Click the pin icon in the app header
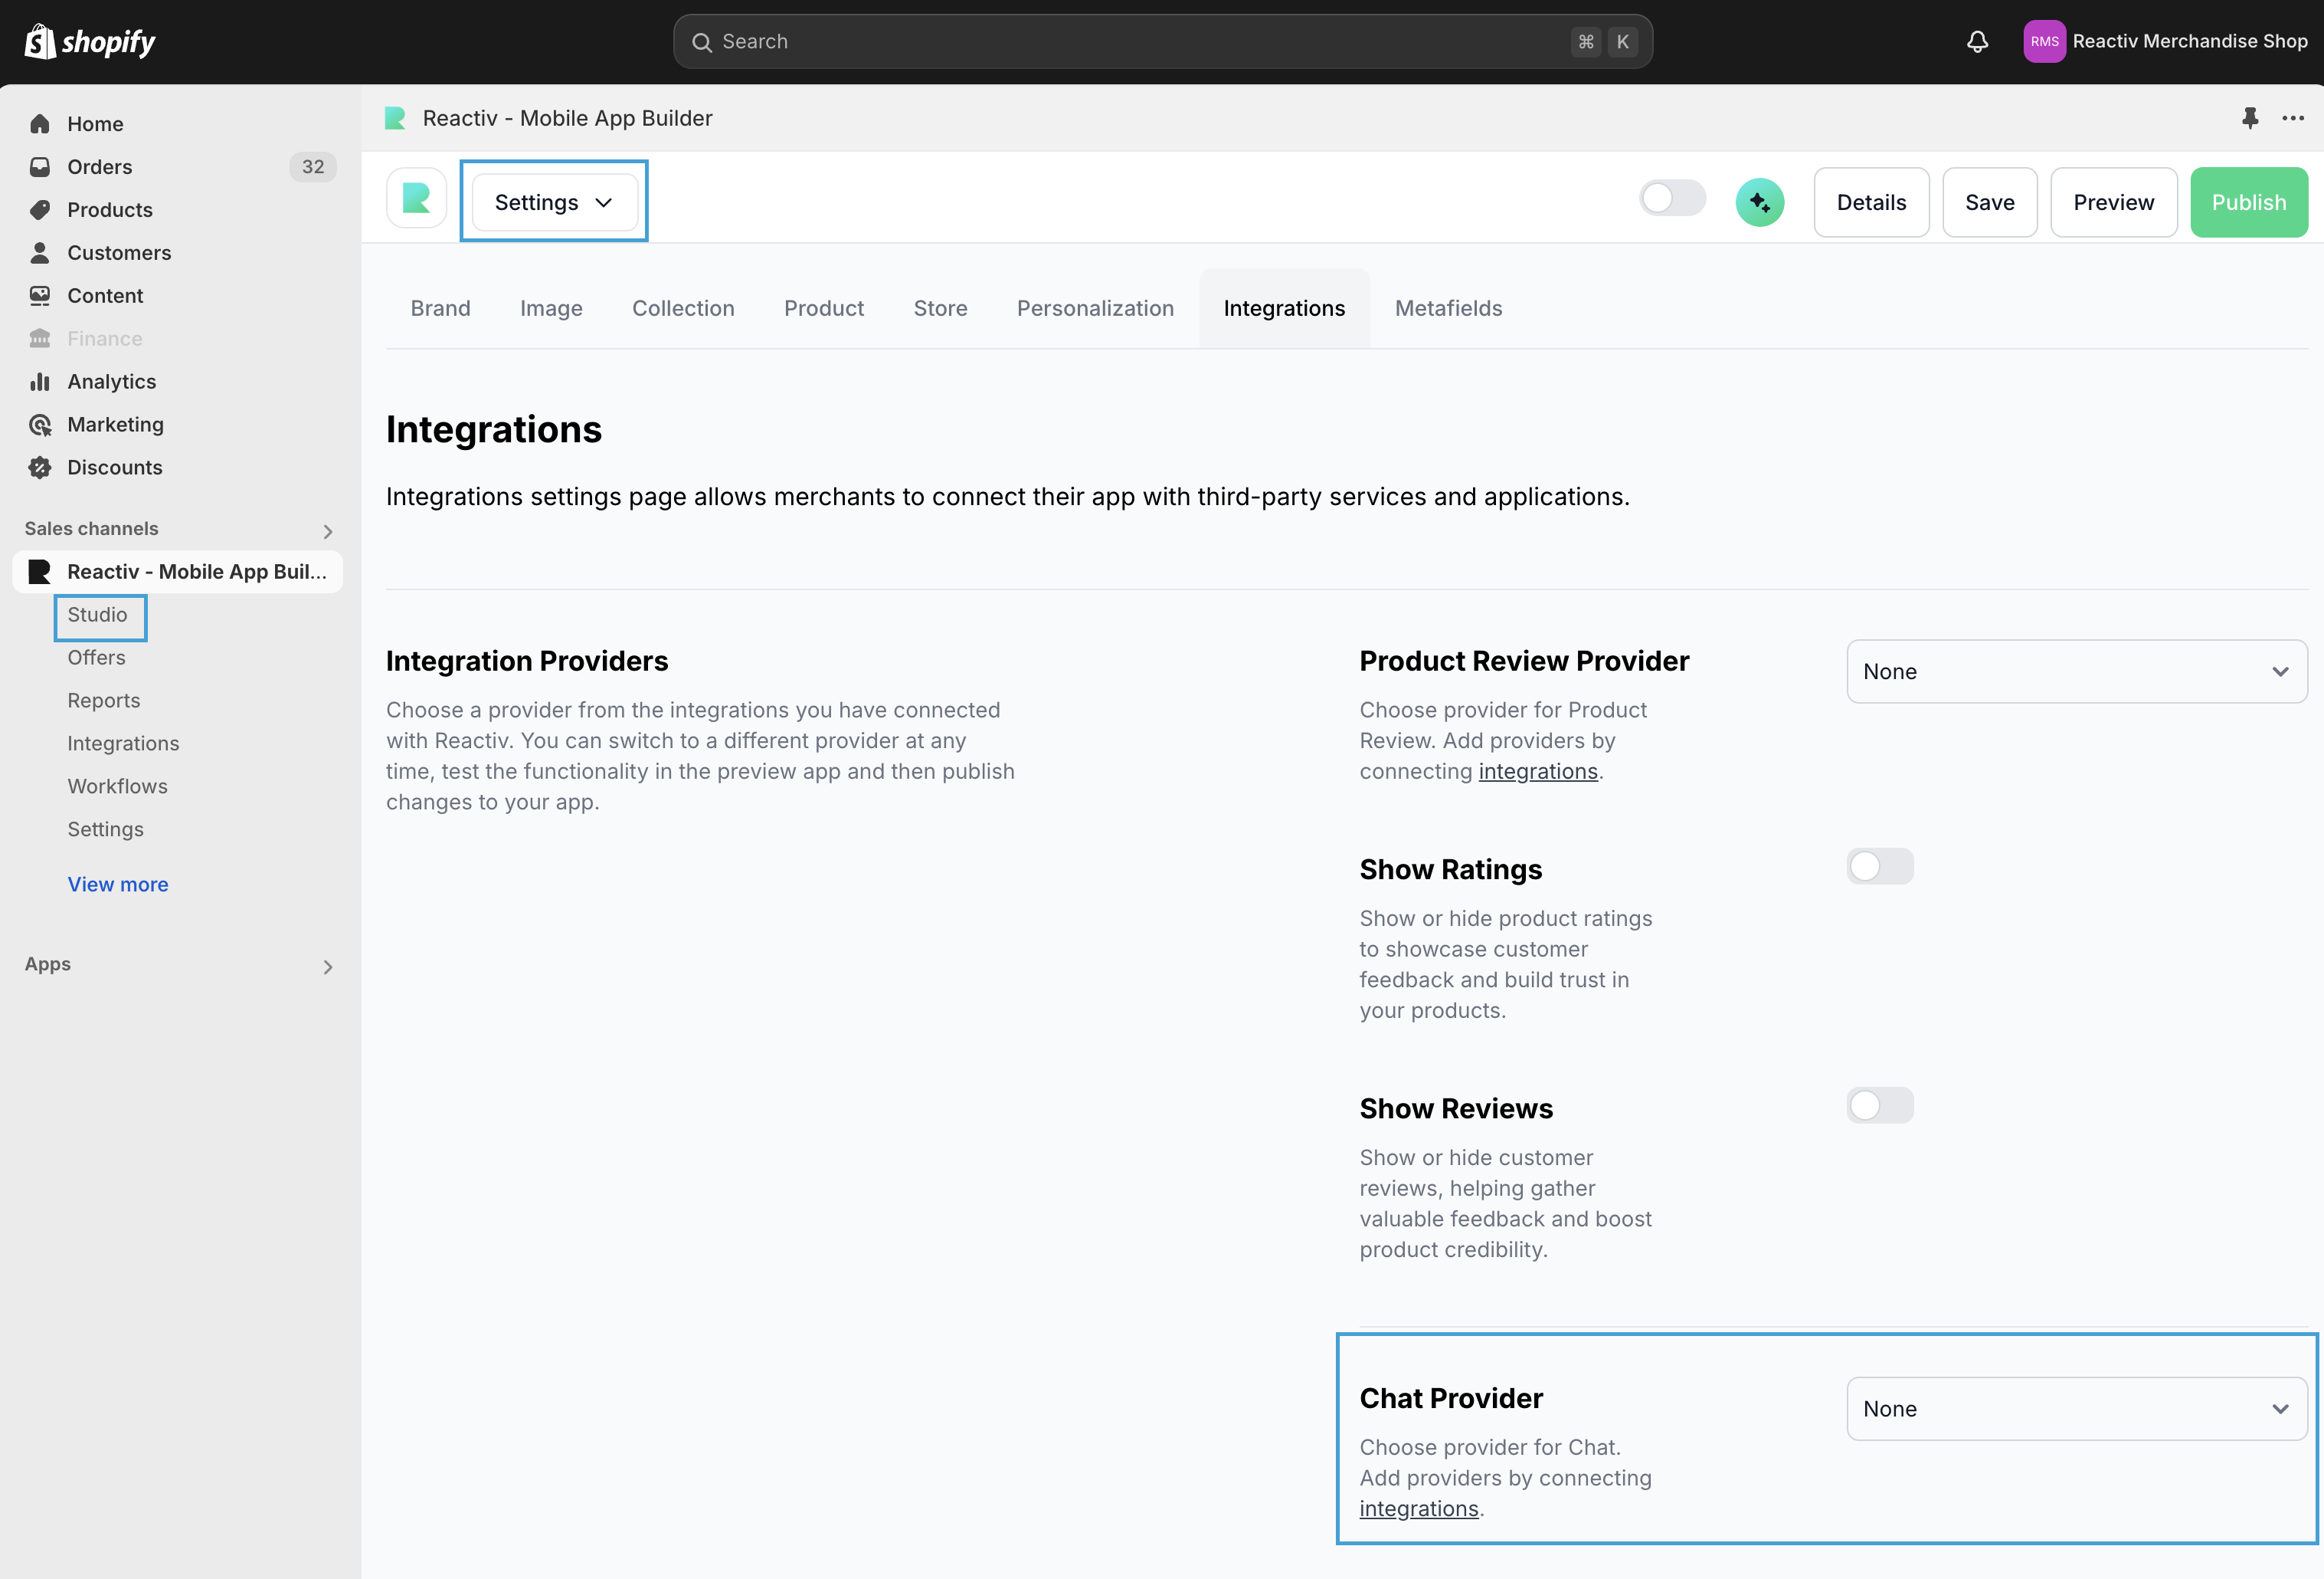The height and width of the screenshot is (1579, 2324). (2249, 118)
